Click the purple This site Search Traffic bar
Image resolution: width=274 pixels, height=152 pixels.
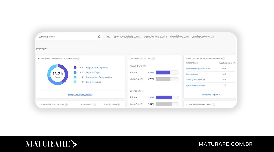tap(163, 72)
